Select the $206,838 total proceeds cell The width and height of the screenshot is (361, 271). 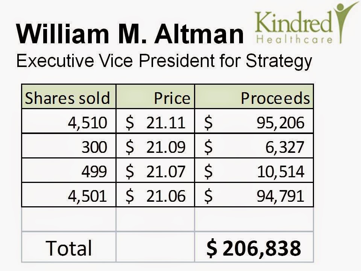click(x=254, y=248)
